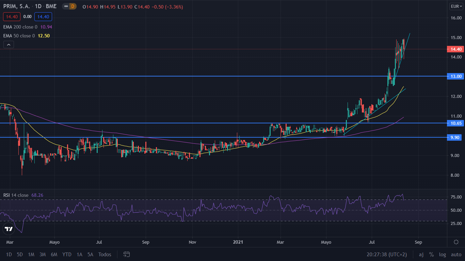Image resolution: width=465 pixels, height=261 pixels.
Task: Open chart settings gear icon
Action: point(456,242)
